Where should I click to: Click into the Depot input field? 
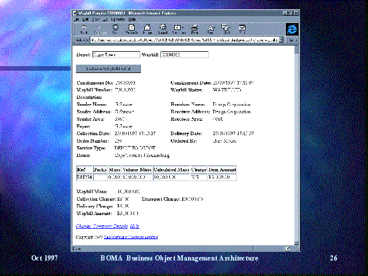pos(115,55)
